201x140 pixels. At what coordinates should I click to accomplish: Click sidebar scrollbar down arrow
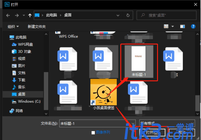pyautogui.click(x=46, y=114)
